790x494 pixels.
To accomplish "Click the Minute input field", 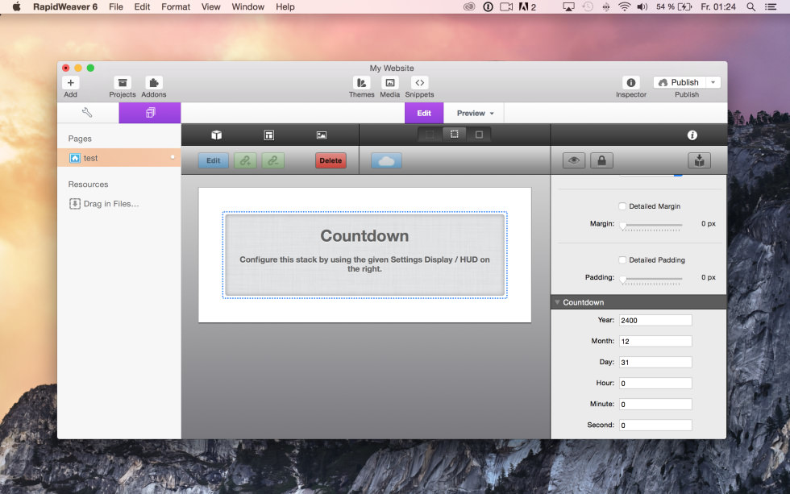I will [x=655, y=404].
